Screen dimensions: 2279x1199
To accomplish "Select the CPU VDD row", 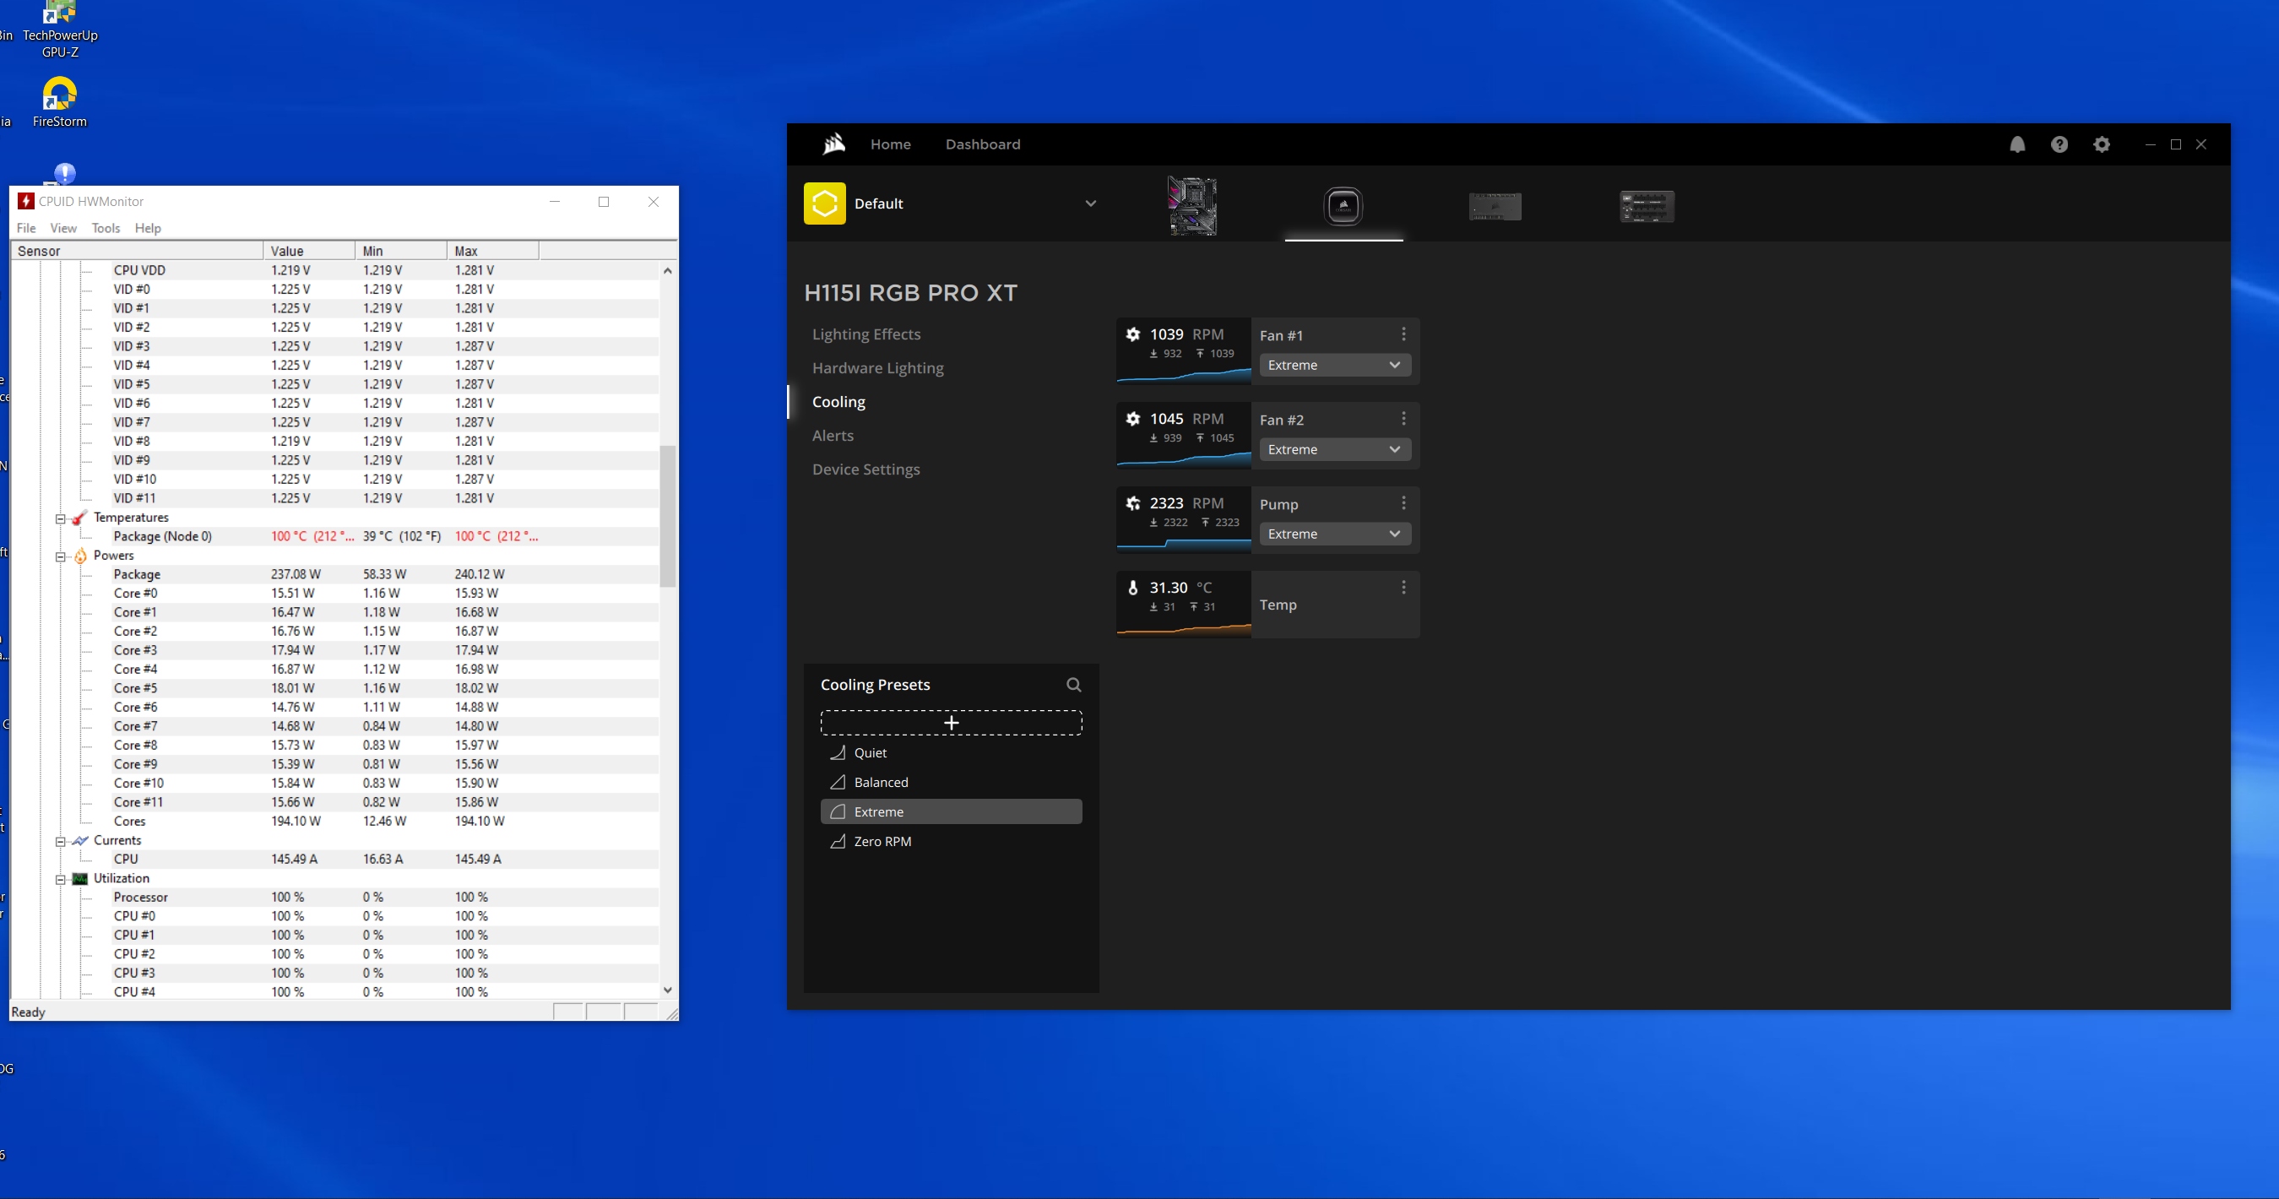I will coord(334,270).
